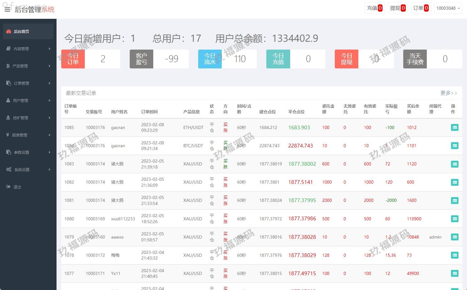Click the hamburger menu icon
Viewport: 467px width, 290px height.
coord(7,9)
